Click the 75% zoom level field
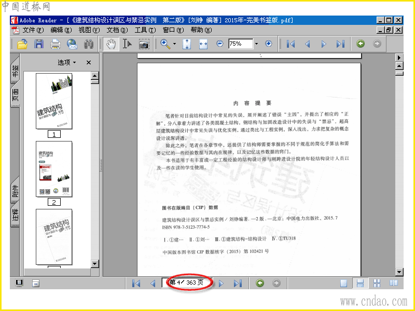The width and height of the screenshot is (415, 311). click(x=241, y=44)
